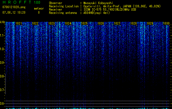The height and width of the screenshot is (109, 172).
Task: Click the meteor count value 0
Action: click(x=39, y=13)
